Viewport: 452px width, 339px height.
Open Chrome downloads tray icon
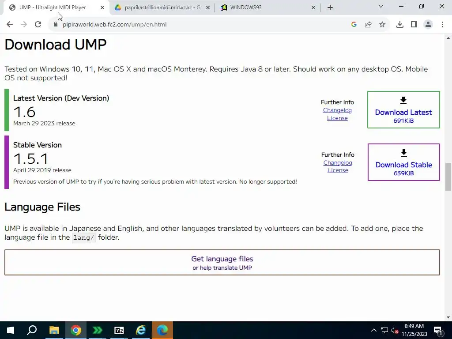click(x=400, y=25)
